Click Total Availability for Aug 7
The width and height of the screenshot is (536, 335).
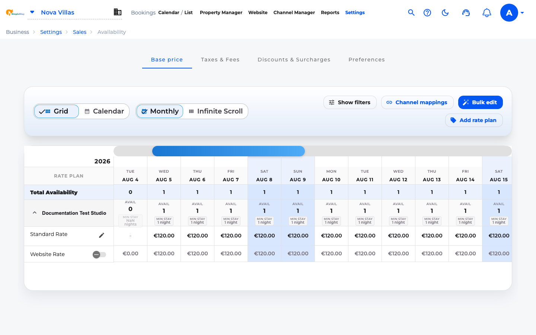(x=231, y=192)
